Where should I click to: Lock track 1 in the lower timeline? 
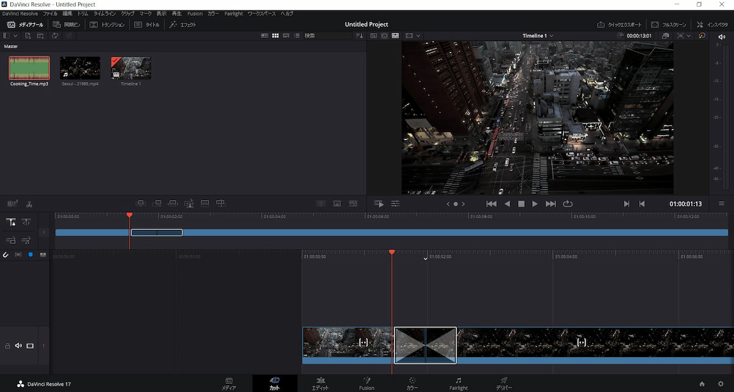click(x=7, y=346)
